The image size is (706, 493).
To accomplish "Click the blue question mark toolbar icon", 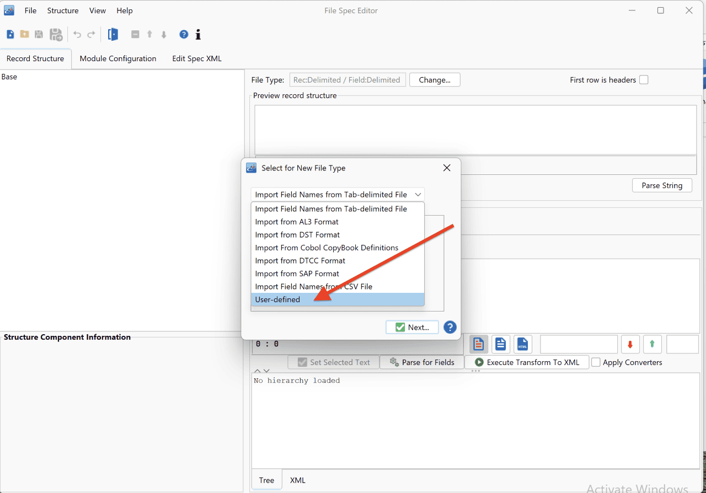I will [x=184, y=35].
